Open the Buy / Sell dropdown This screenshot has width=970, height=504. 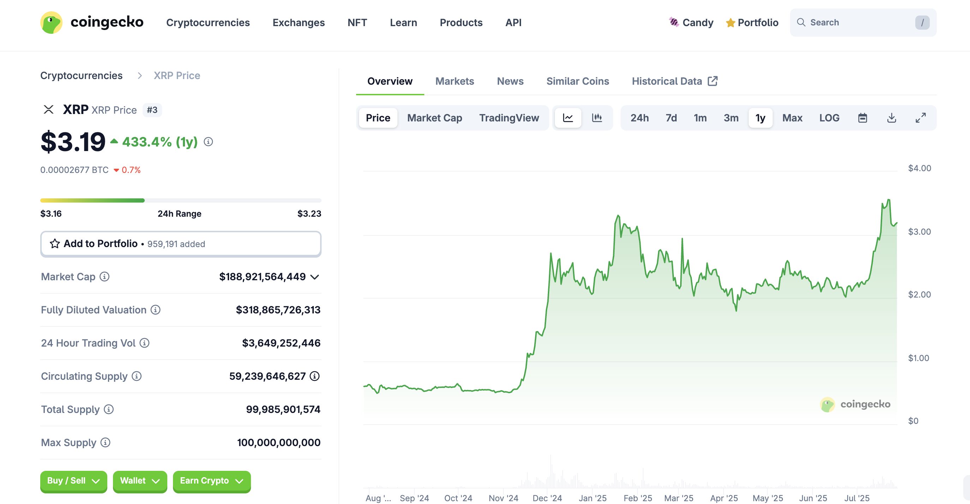coord(73,481)
